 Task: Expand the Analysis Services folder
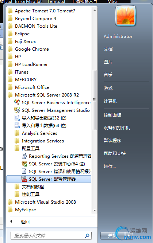tap(39, 133)
